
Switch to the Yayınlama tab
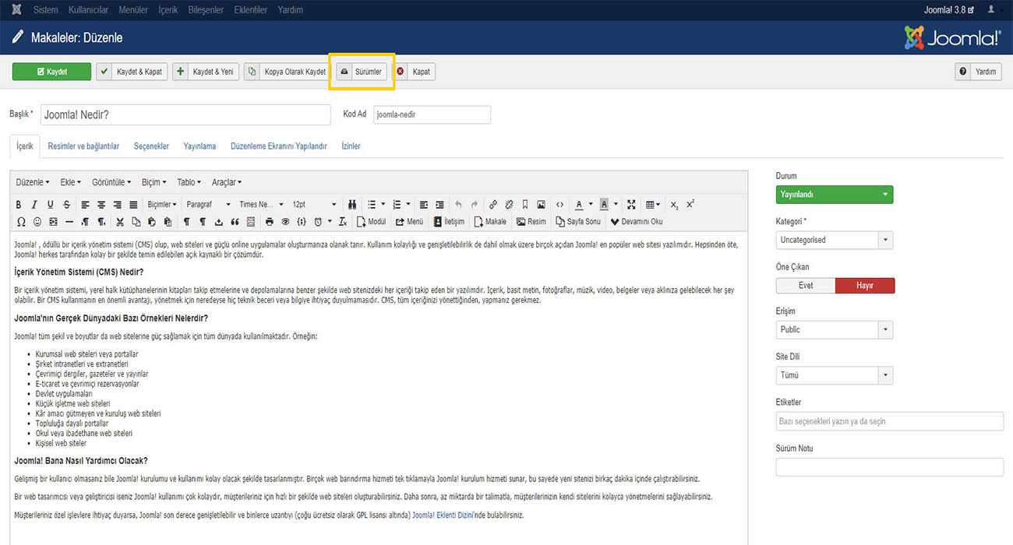[199, 146]
